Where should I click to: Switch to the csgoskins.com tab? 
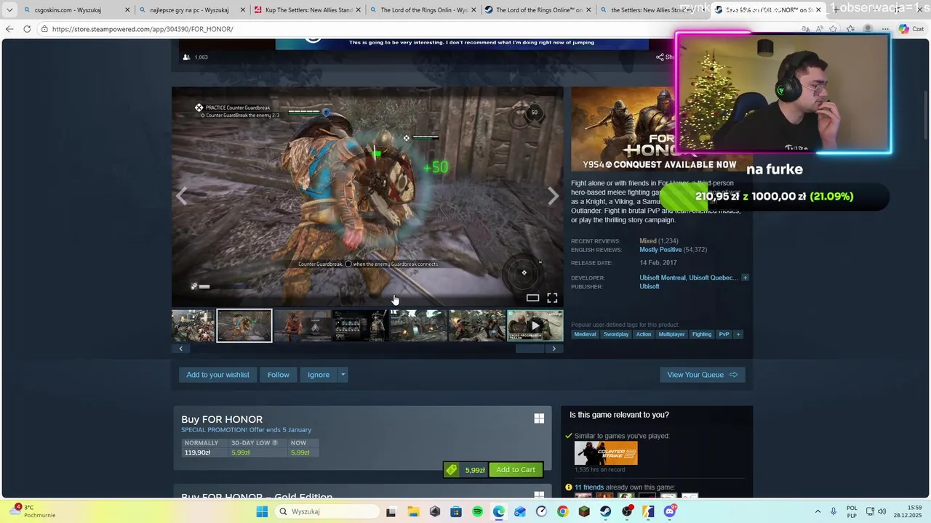[x=76, y=10]
